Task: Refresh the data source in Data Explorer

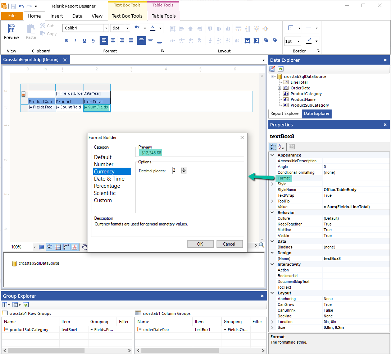Action: click(x=280, y=69)
